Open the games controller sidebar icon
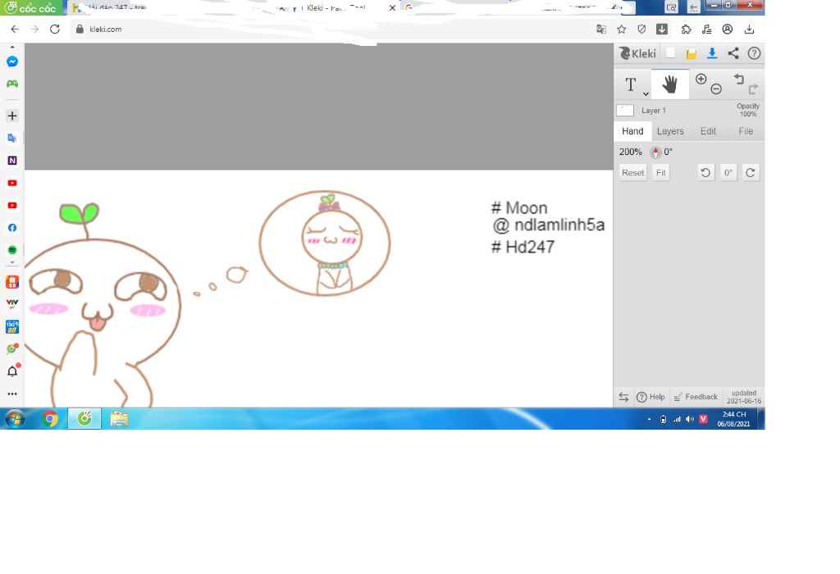The width and height of the screenshot is (840, 574). pos(12,84)
